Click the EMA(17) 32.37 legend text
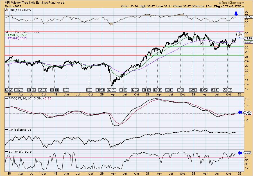253x176 pixels. (18, 35)
